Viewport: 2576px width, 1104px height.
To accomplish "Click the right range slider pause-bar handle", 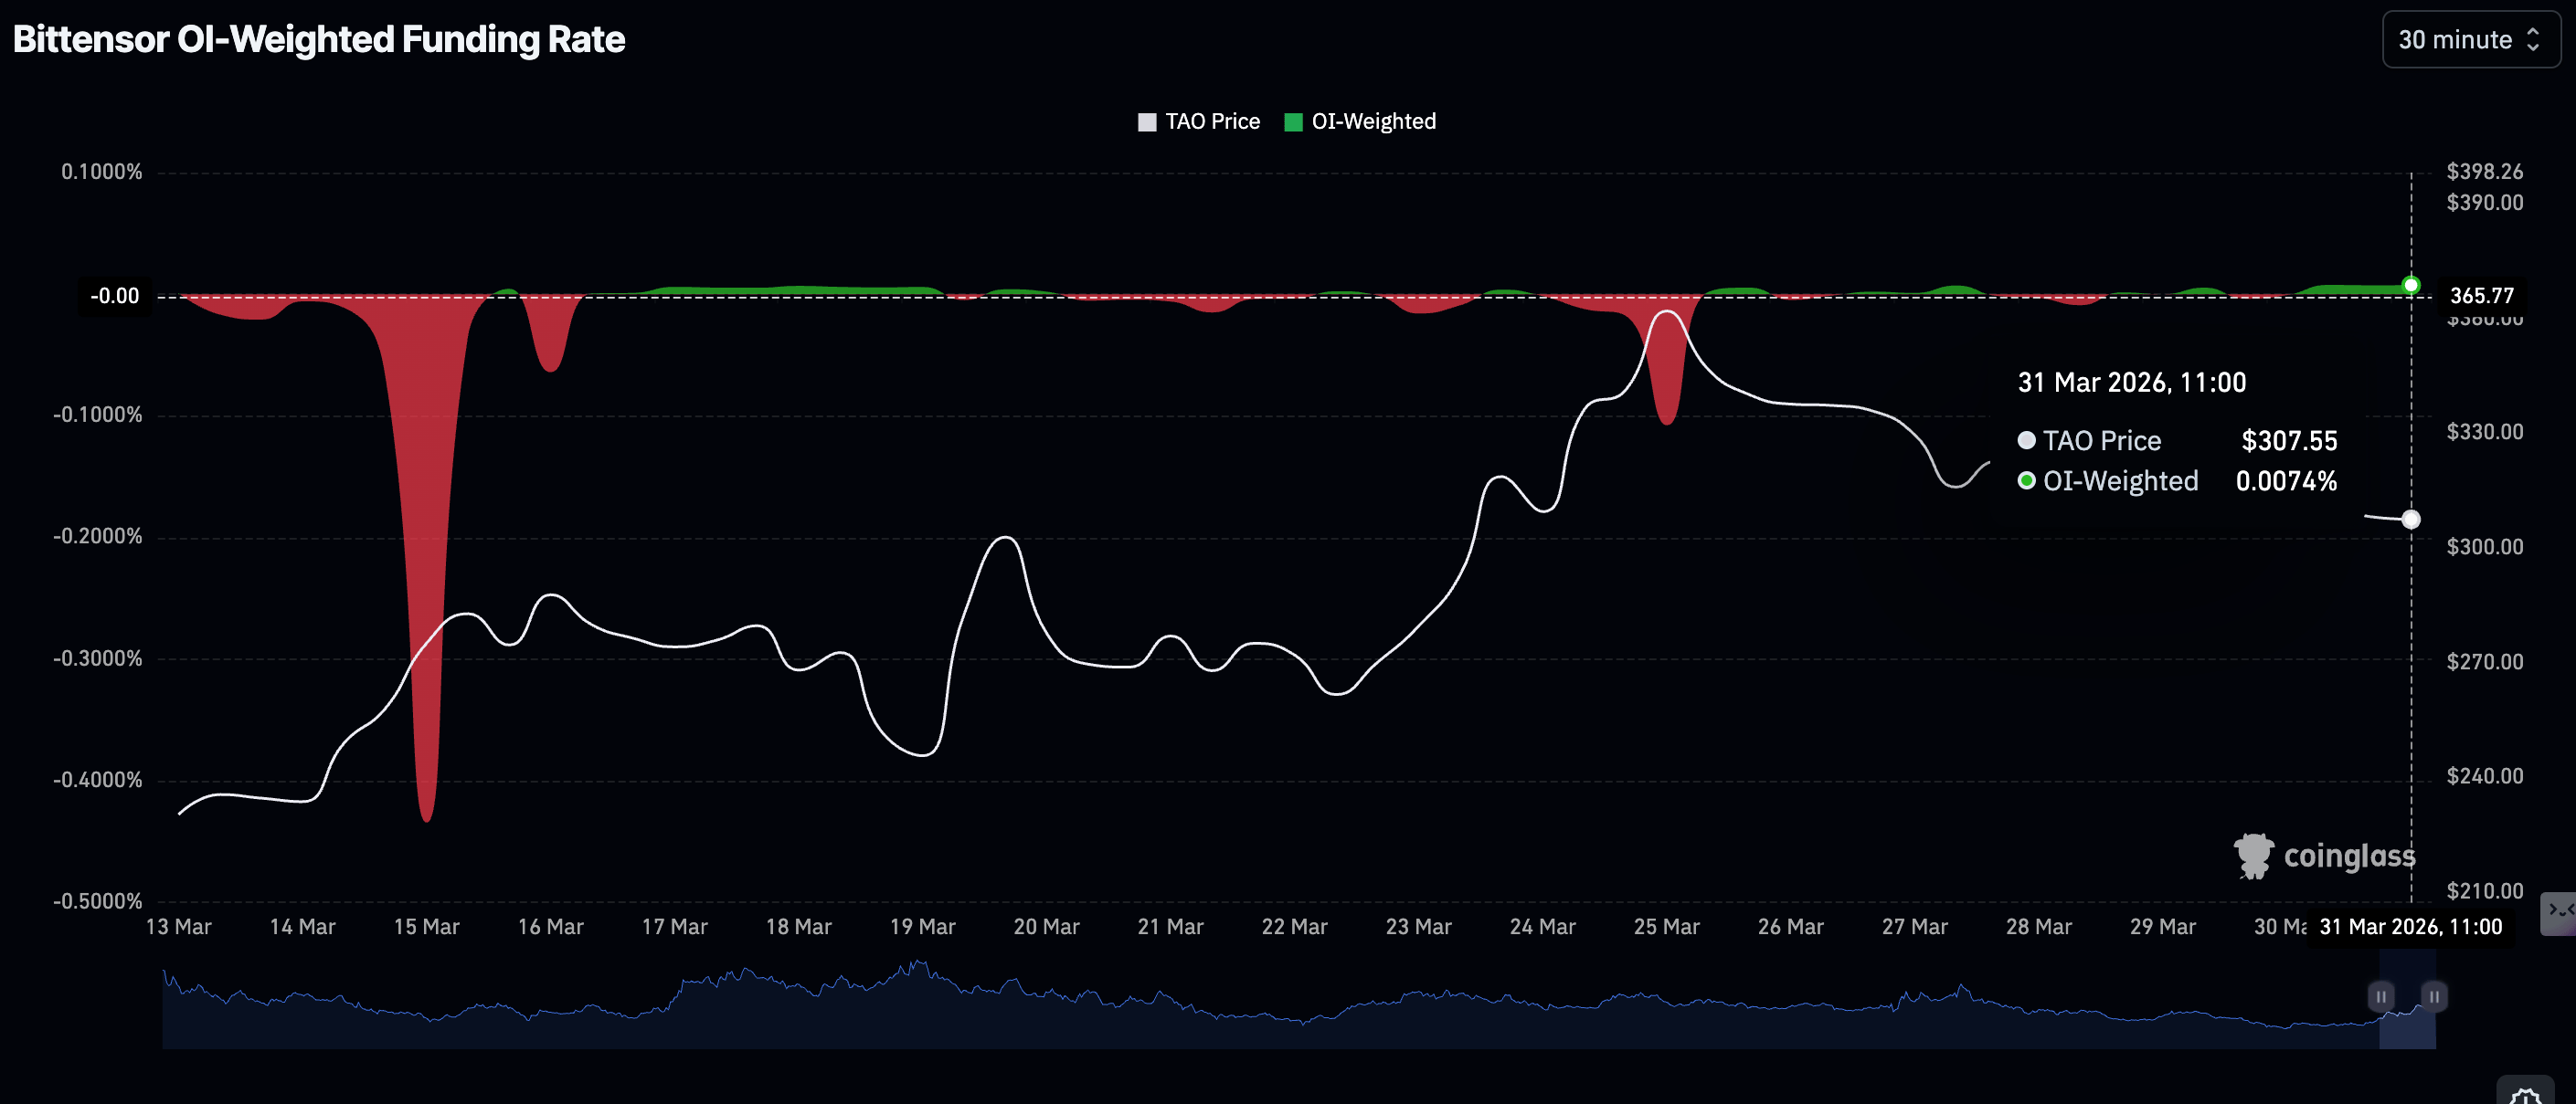I will pyautogui.click(x=2434, y=996).
